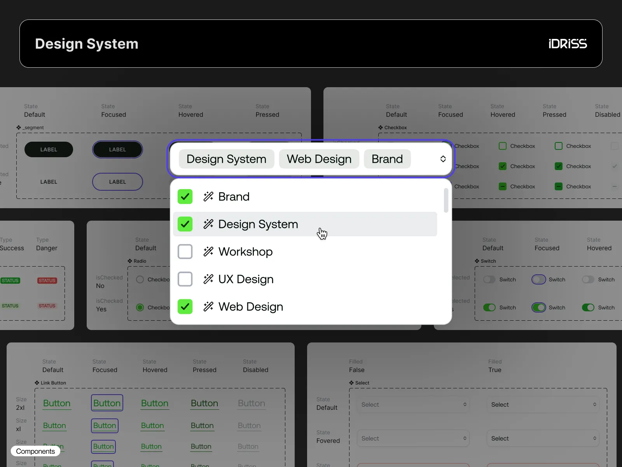Choose the Workshop option in the list
The width and height of the screenshot is (622, 467).
pos(305,251)
